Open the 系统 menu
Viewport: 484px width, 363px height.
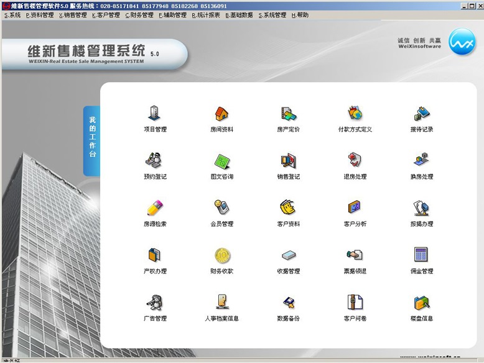[12, 15]
